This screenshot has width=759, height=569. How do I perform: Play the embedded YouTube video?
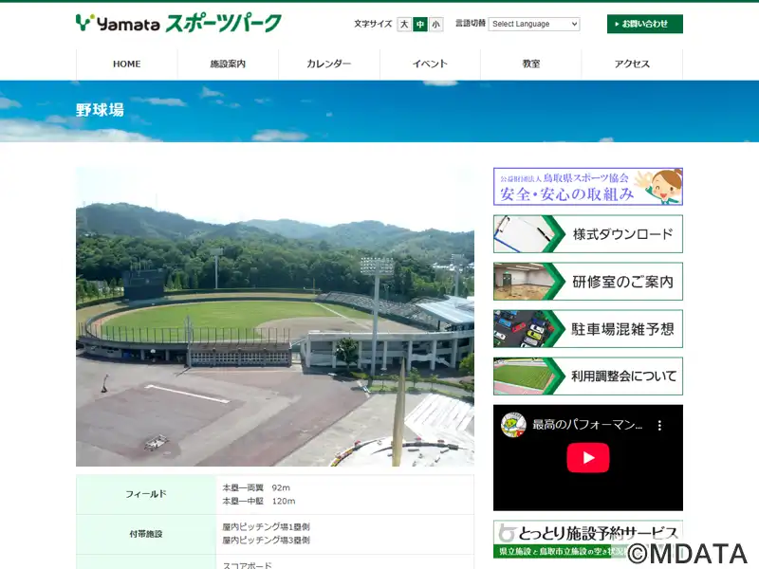click(588, 458)
